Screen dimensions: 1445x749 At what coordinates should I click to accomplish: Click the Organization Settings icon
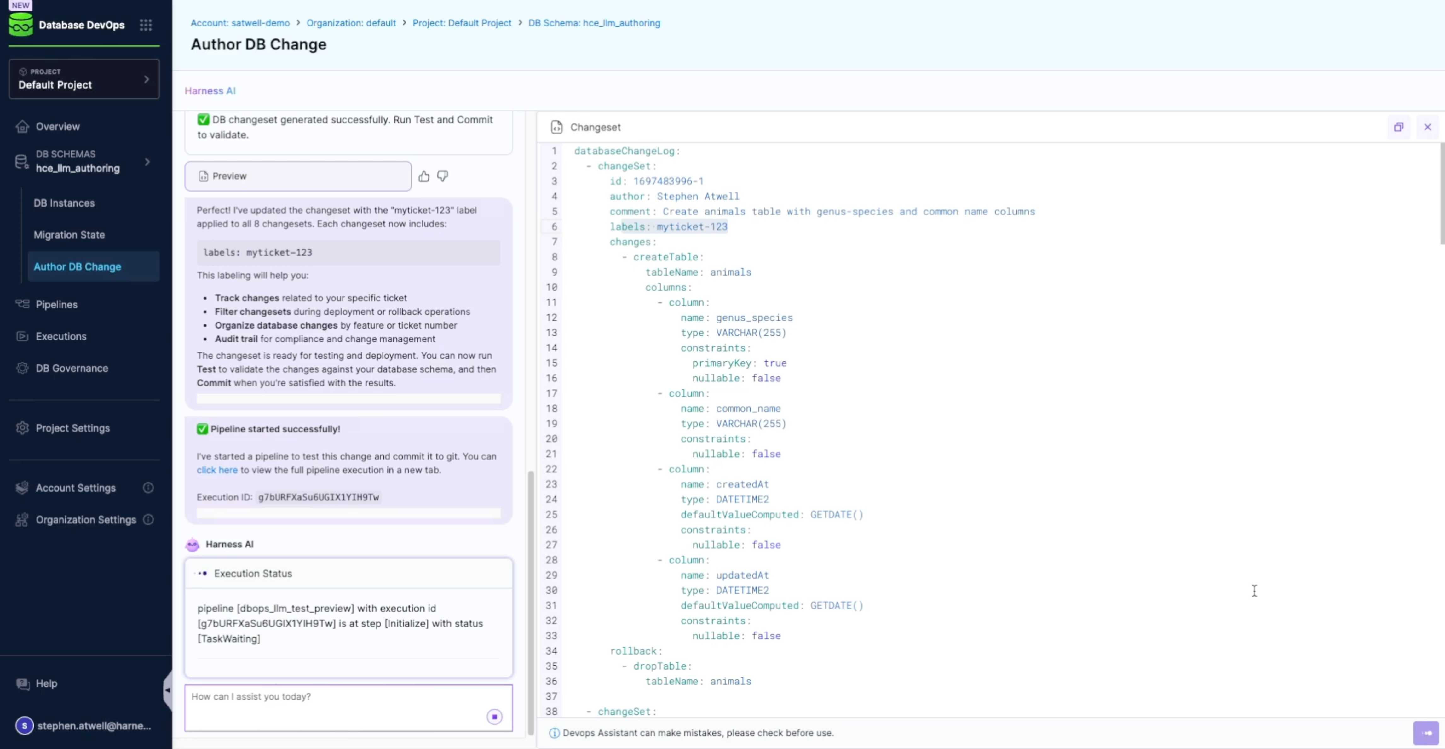tap(22, 520)
